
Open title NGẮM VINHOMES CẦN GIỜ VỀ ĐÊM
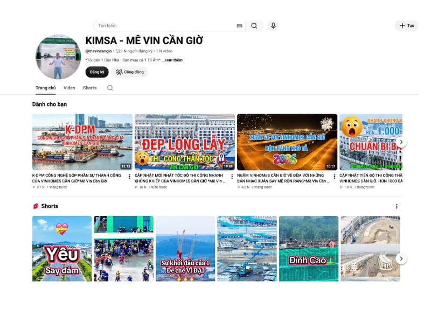[283, 178]
